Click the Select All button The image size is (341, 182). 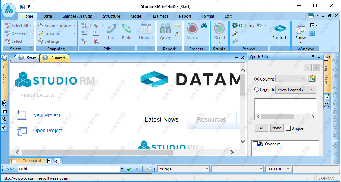click(18, 26)
